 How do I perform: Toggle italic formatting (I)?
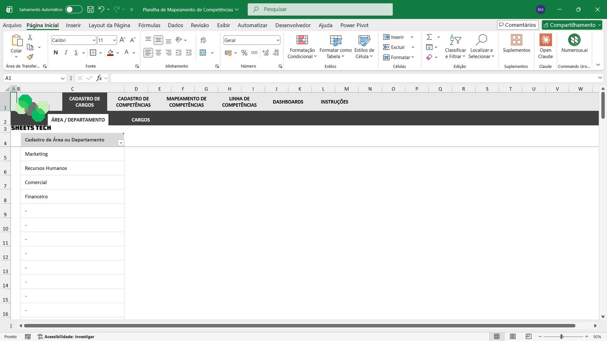(66, 52)
